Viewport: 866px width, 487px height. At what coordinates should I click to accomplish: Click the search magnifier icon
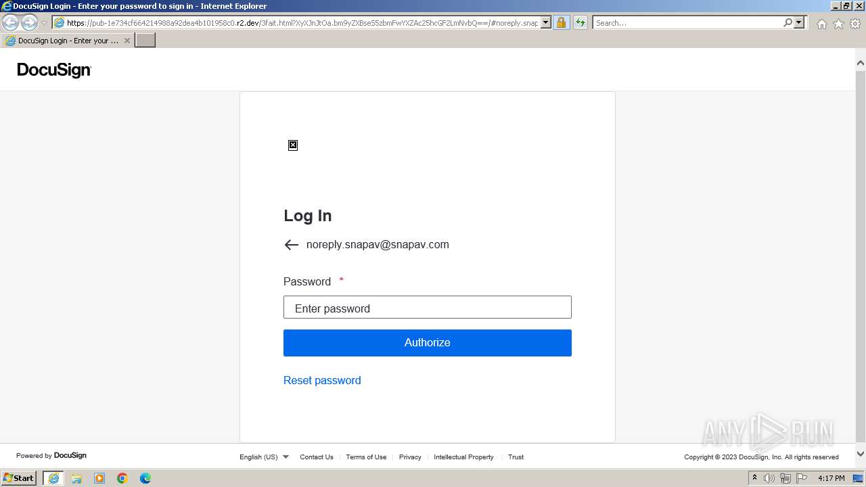[x=788, y=22]
